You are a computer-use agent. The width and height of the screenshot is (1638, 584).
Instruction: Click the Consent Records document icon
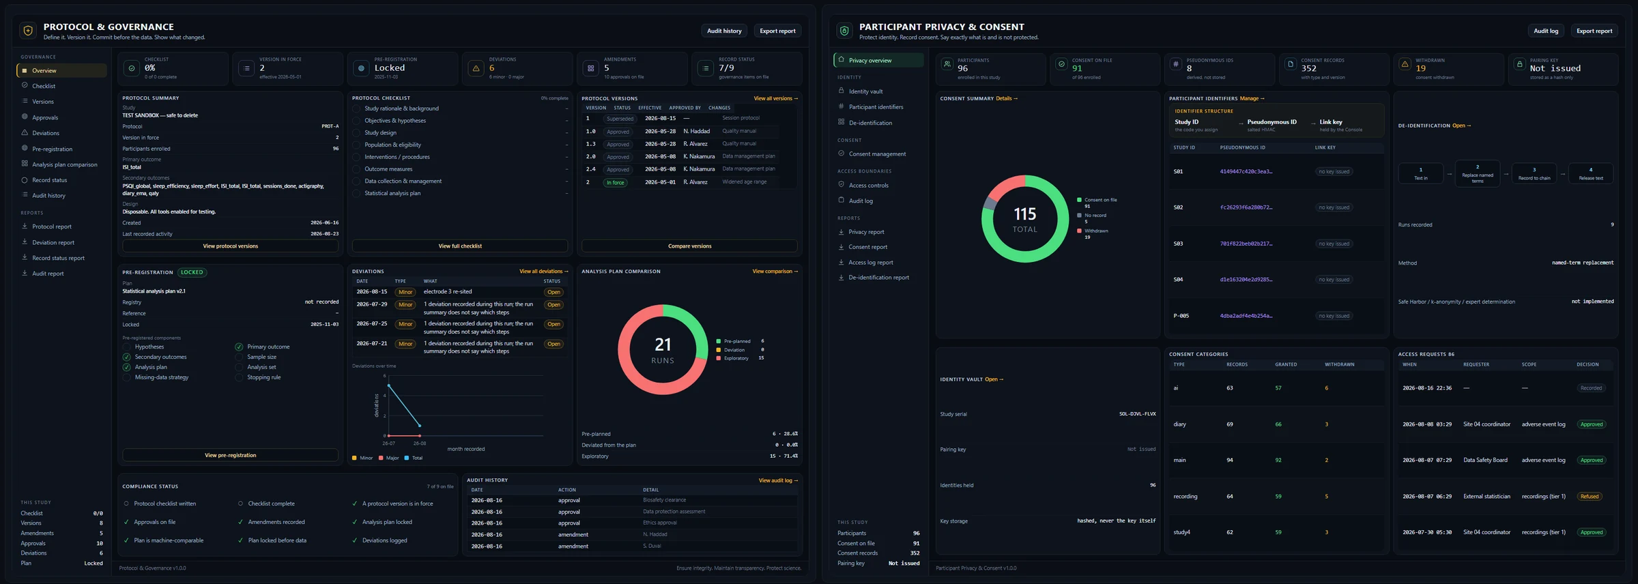pos(1290,64)
